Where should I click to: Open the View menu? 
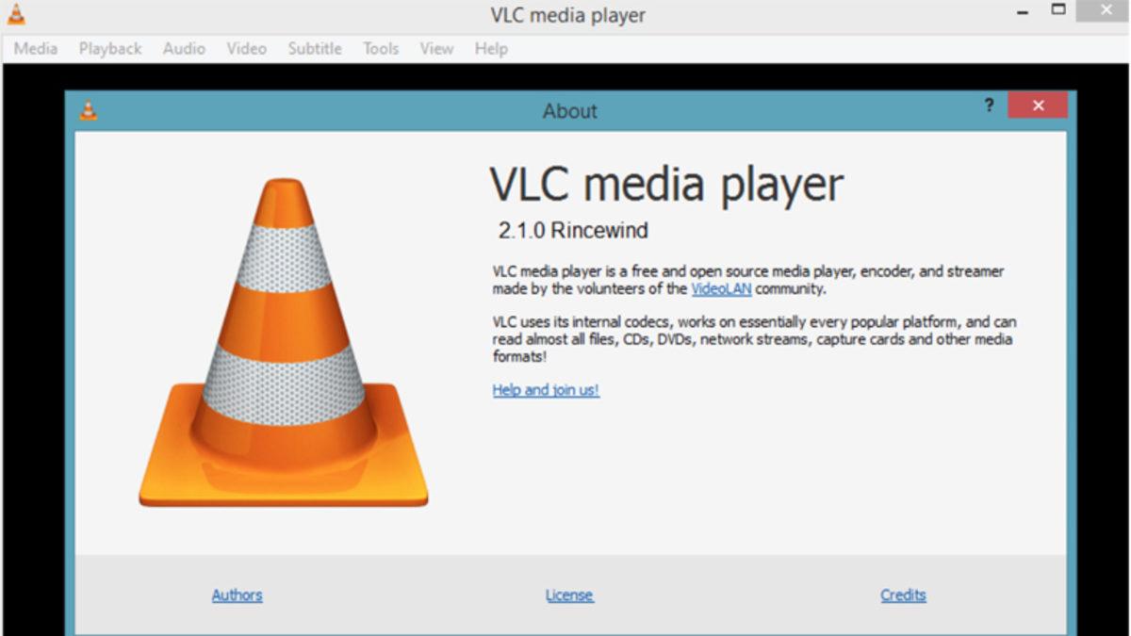click(435, 48)
